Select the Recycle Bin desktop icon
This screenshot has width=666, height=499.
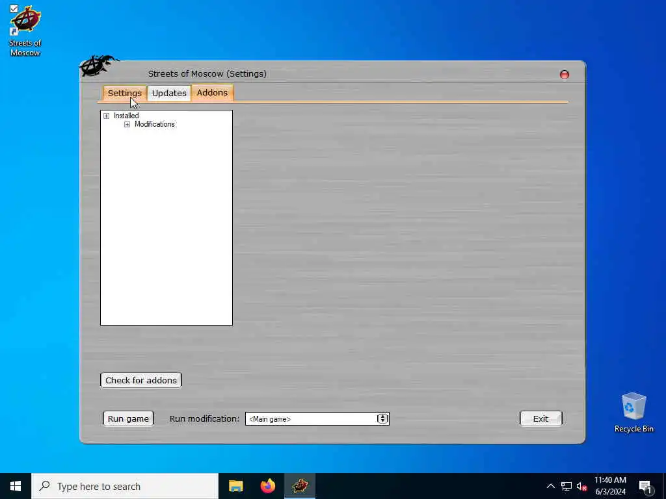[x=633, y=413]
